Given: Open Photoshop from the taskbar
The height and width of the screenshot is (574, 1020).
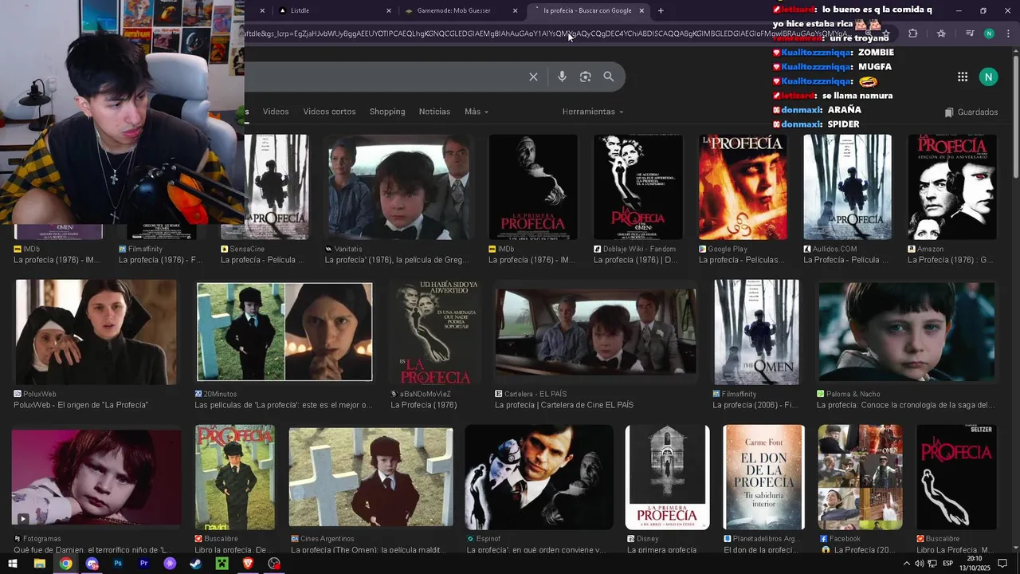Looking at the screenshot, I should pos(118,564).
